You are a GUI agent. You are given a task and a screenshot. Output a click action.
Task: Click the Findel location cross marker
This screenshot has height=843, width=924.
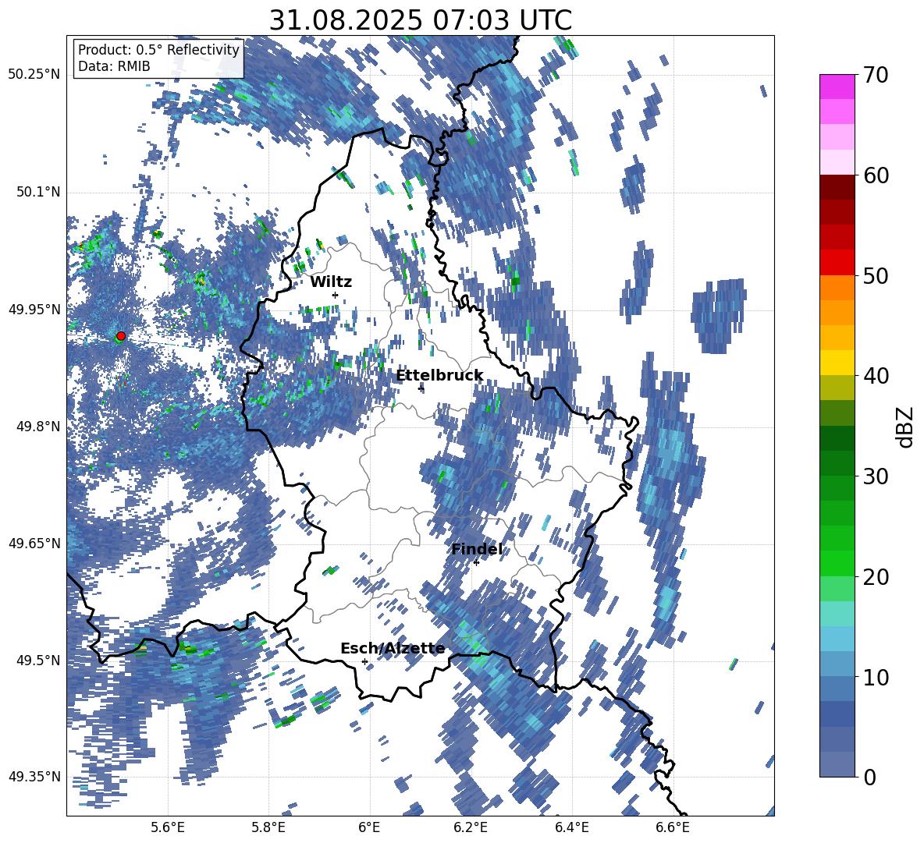[x=476, y=563]
